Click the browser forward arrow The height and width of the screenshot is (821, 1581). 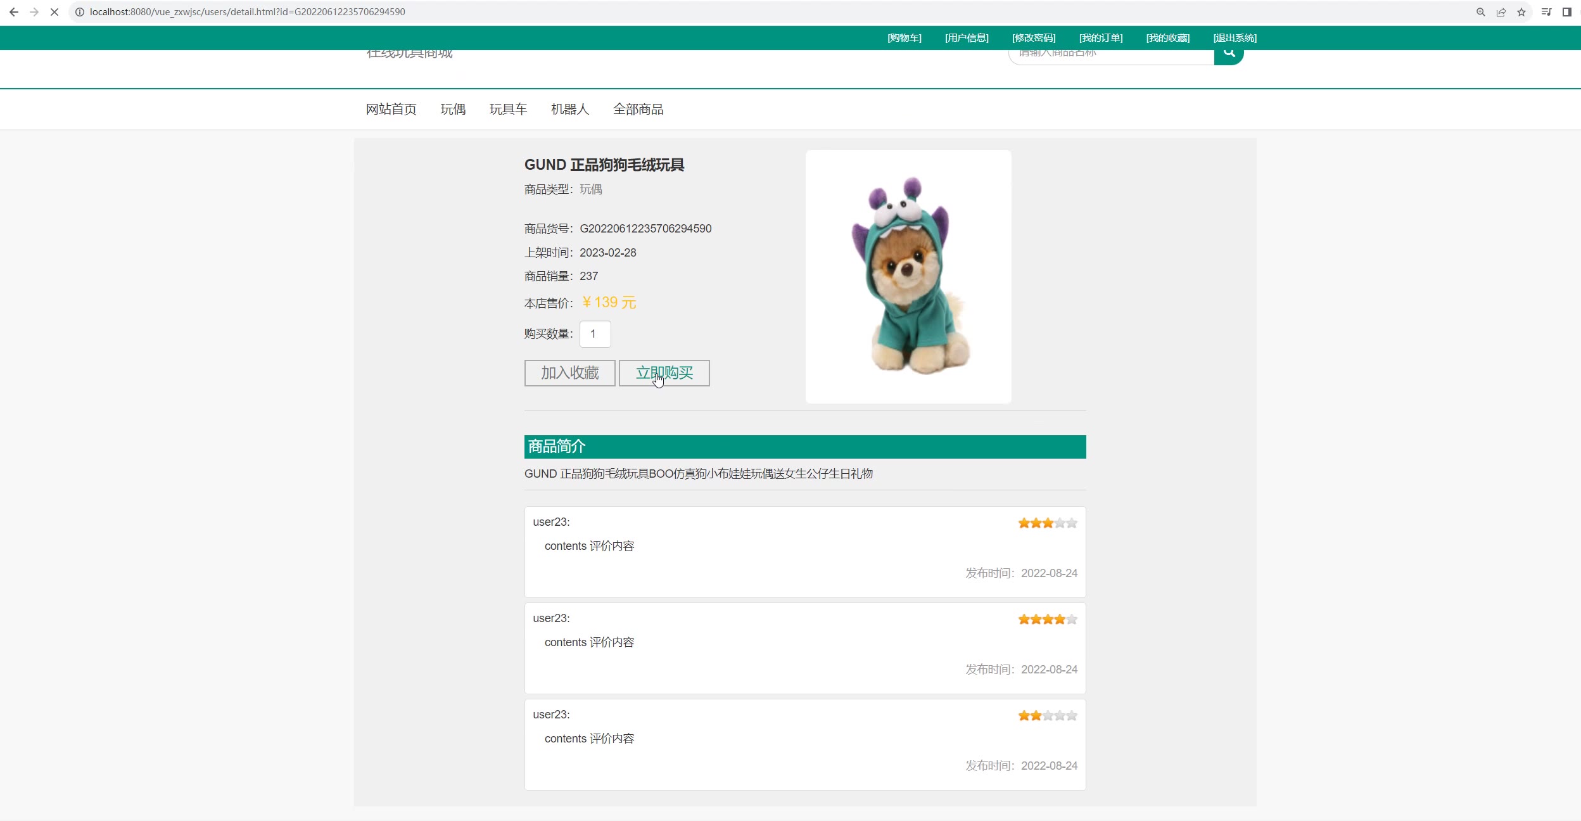(34, 12)
